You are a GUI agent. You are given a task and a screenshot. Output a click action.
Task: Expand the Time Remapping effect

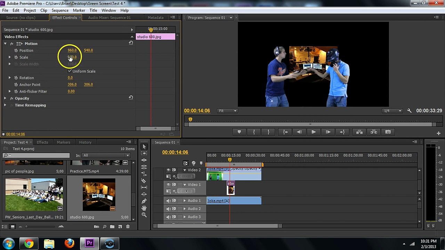(x=5, y=105)
